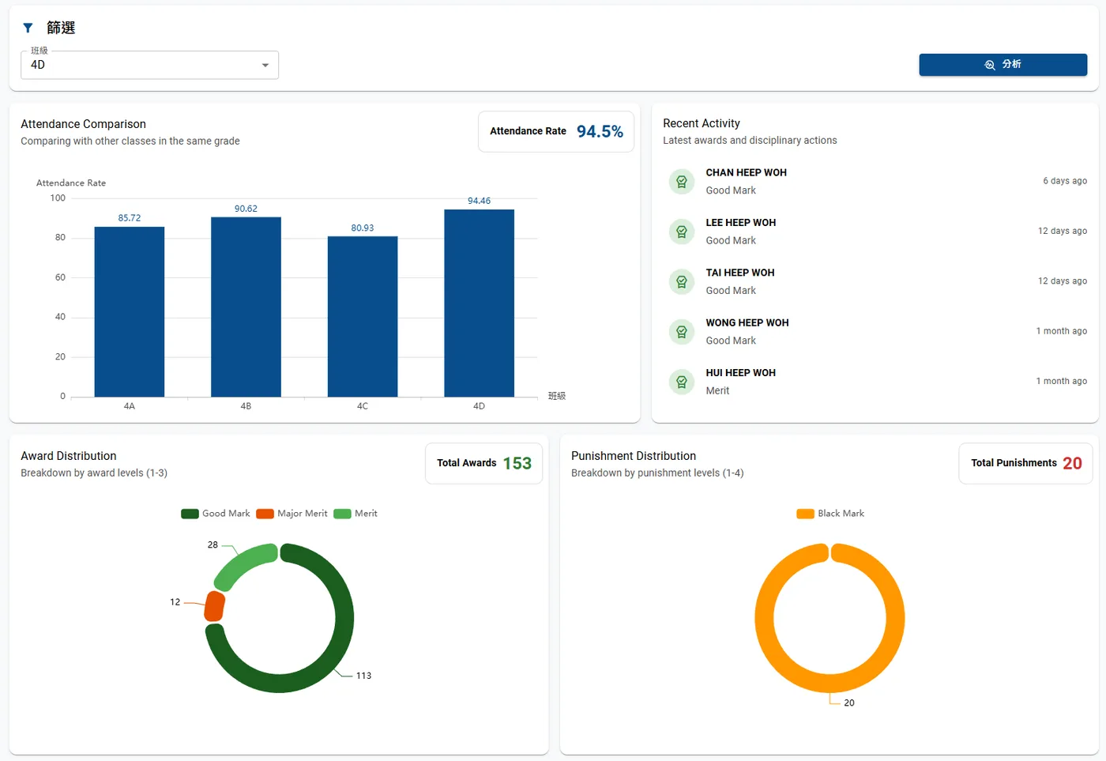
Task: Click the magnifier icon in the 分析 button
Action: point(990,65)
